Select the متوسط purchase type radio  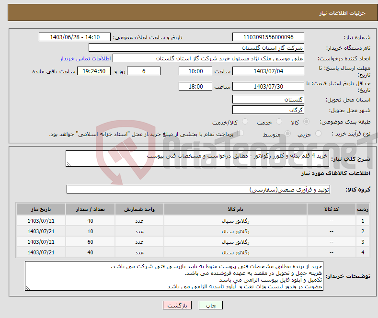[287, 133]
